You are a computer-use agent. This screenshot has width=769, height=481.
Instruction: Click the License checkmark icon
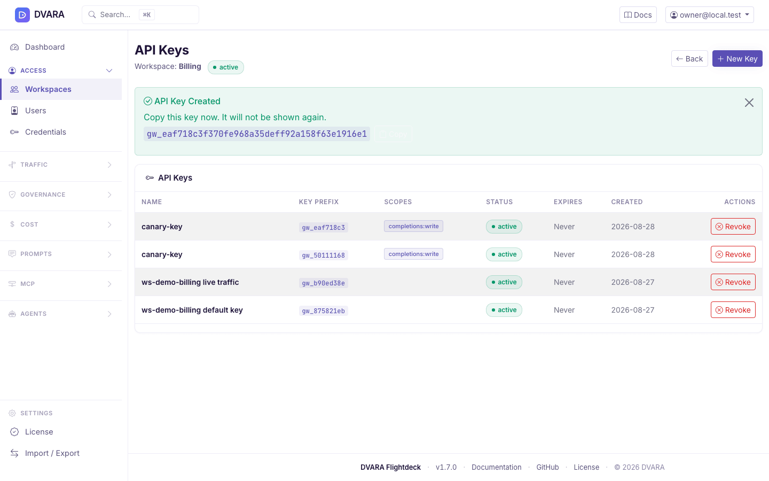(14, 432)
